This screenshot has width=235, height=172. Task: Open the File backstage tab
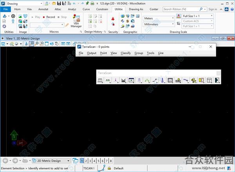point(5,9)
